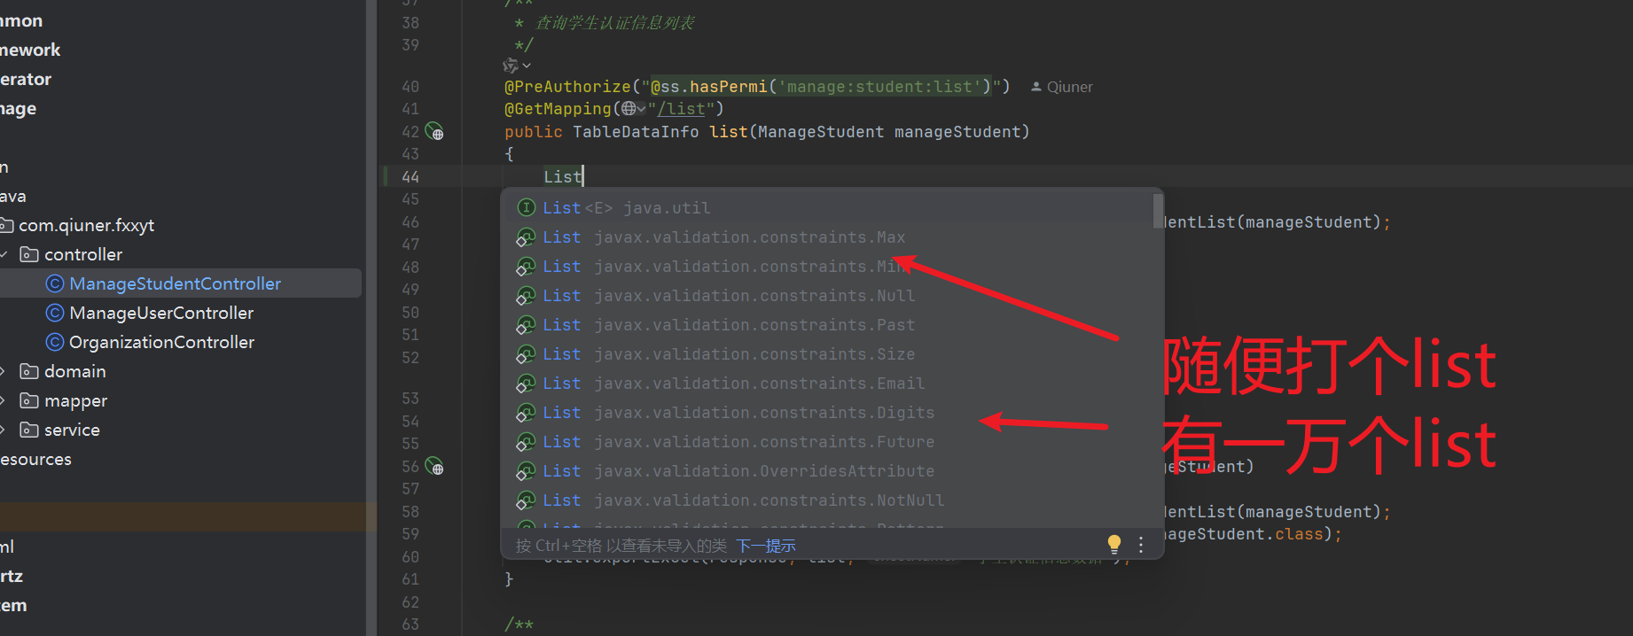The image size is (1633, 636).
Task: Click the class icon of ManageUserController
Action: [55, 313]
